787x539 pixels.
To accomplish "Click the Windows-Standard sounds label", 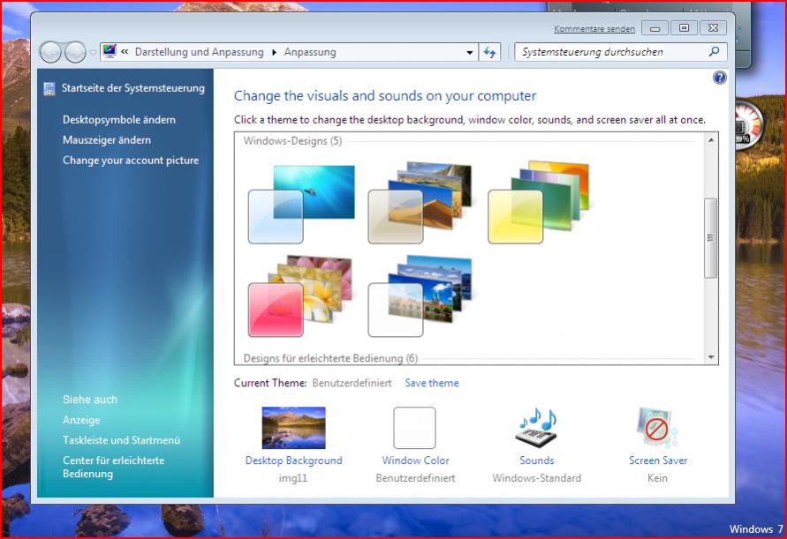I will (536, 478).
